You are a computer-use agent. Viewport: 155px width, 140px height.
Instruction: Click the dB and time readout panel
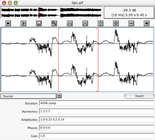coord(129,13)
